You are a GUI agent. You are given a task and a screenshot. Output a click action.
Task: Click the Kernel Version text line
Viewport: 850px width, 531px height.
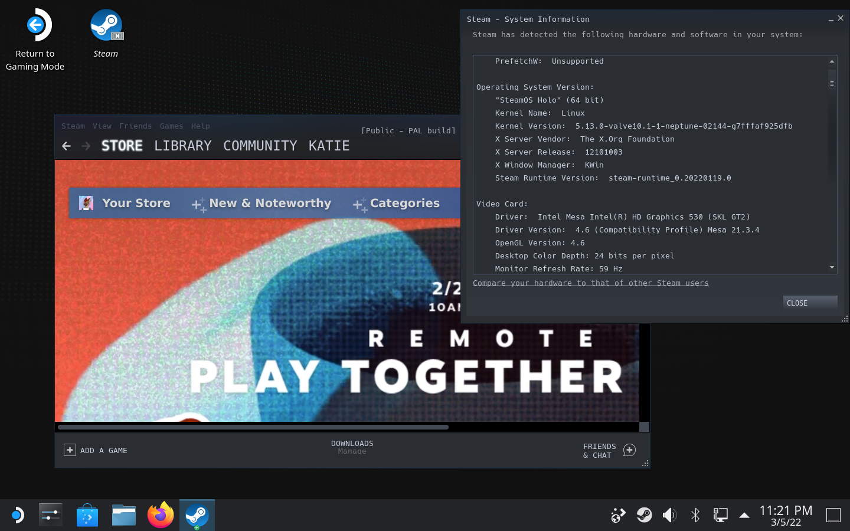643,126
